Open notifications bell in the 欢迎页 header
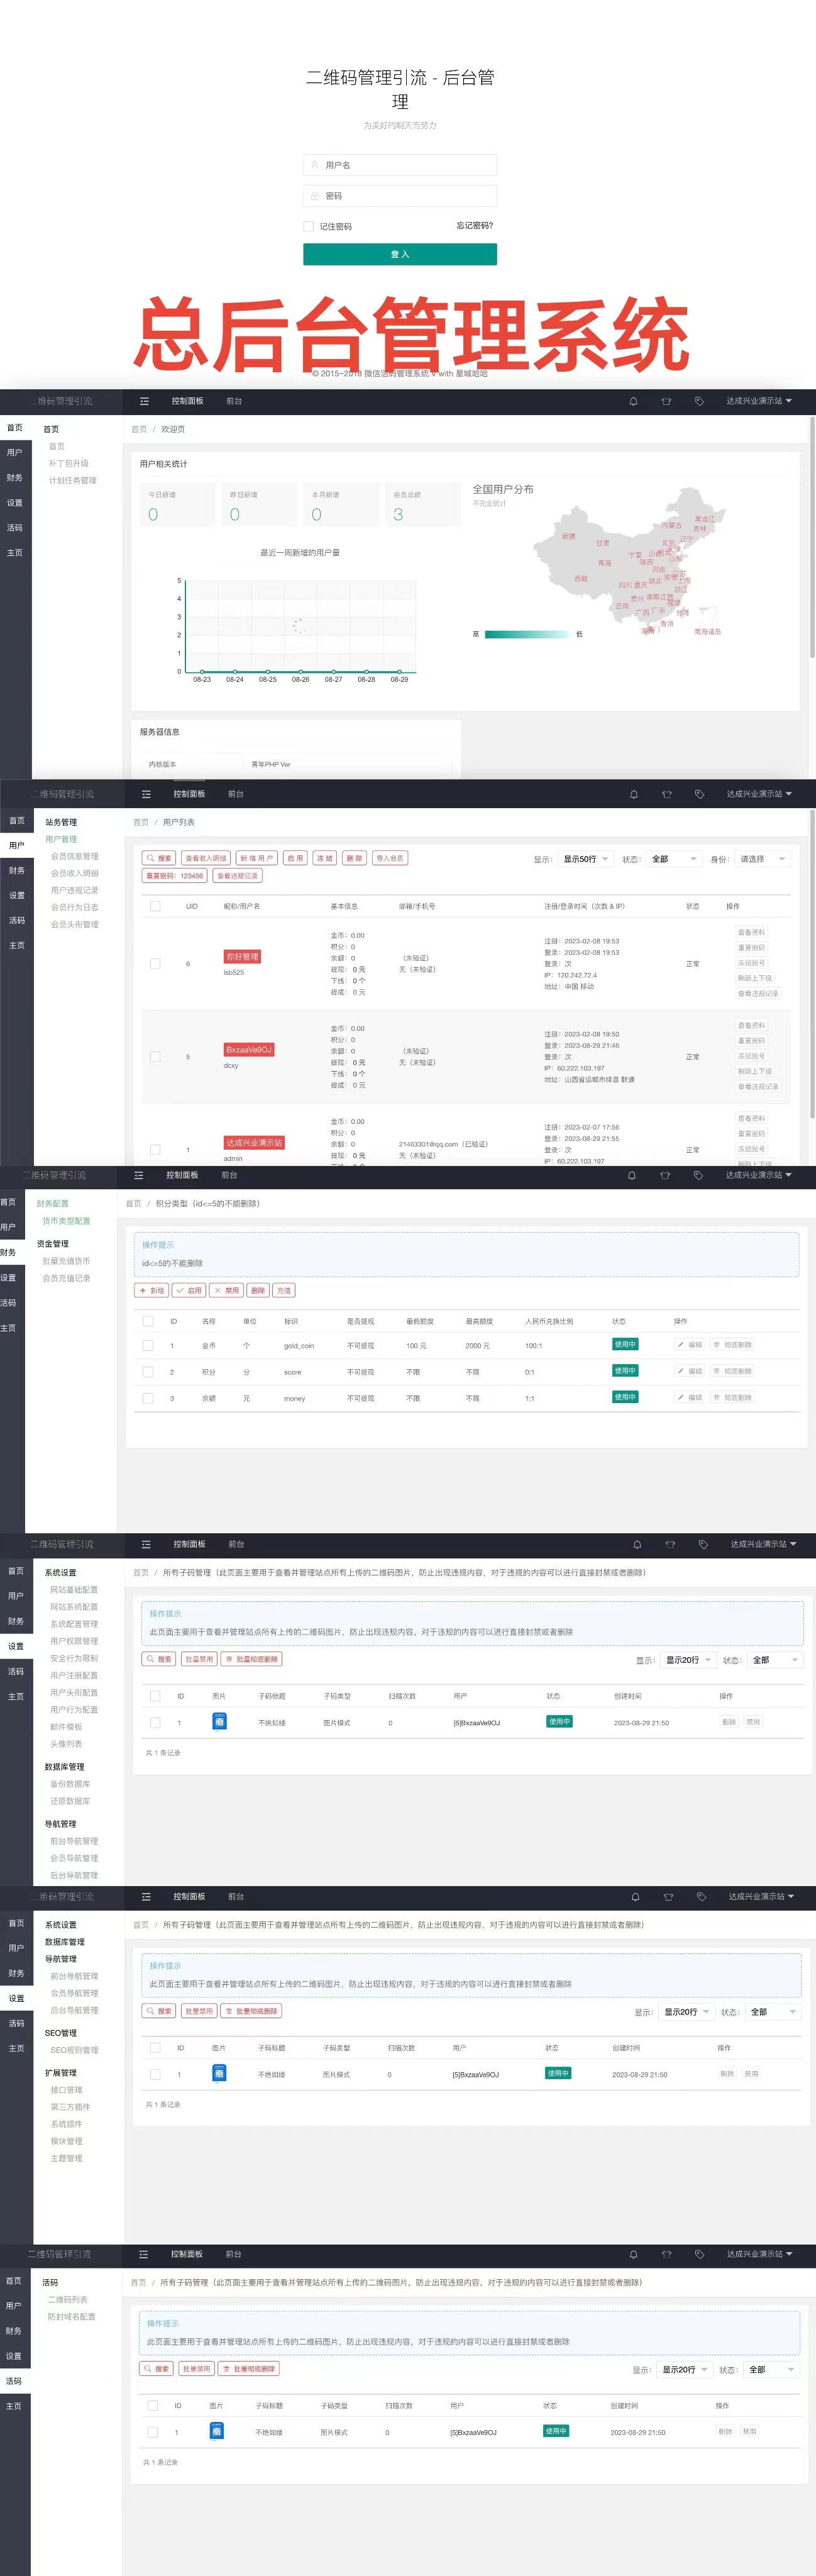Image resolution: width=816 pixels, height=2576 pixels. click(x=633, y=401)
